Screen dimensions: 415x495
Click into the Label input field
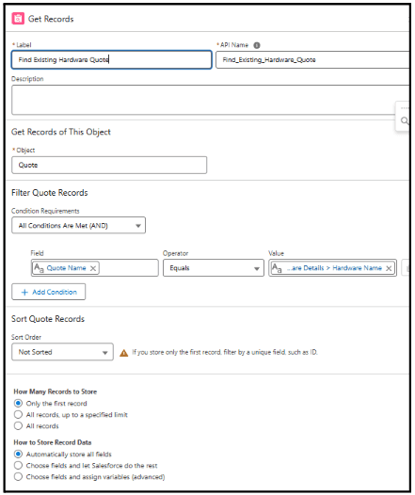click(112, 59)
